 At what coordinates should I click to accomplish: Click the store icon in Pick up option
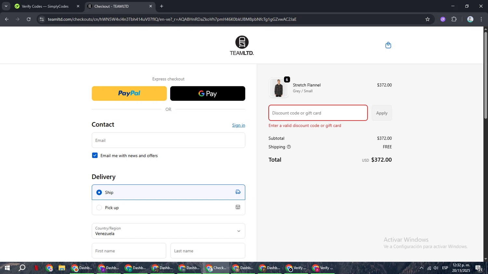click(x=238, y=207)
